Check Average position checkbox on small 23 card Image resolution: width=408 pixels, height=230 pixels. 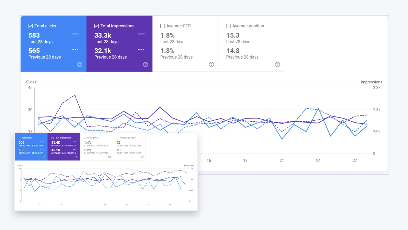pyautogui.click(x=118, y=138)
